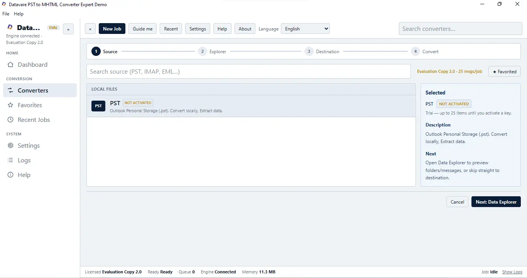Viewport: 527px width, 278px height.
Task: Click the toolbar back chevron button
Action: pos(90,29)
